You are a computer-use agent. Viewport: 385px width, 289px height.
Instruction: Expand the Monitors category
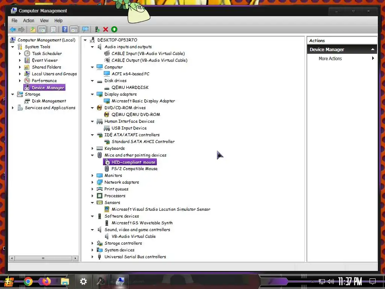92,175
